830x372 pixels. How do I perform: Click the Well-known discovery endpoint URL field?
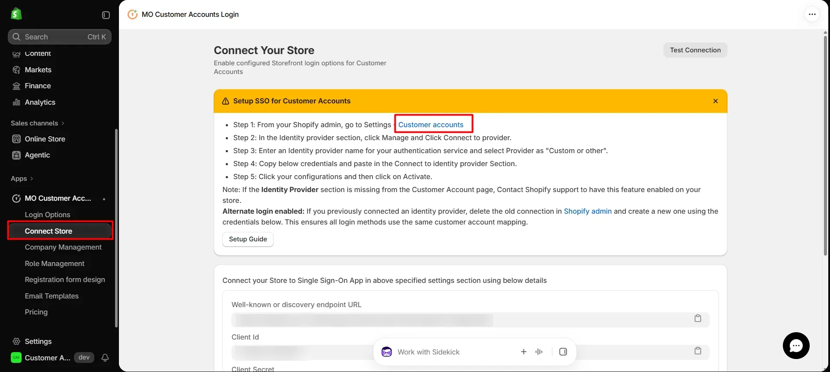[x=470, y=320]
